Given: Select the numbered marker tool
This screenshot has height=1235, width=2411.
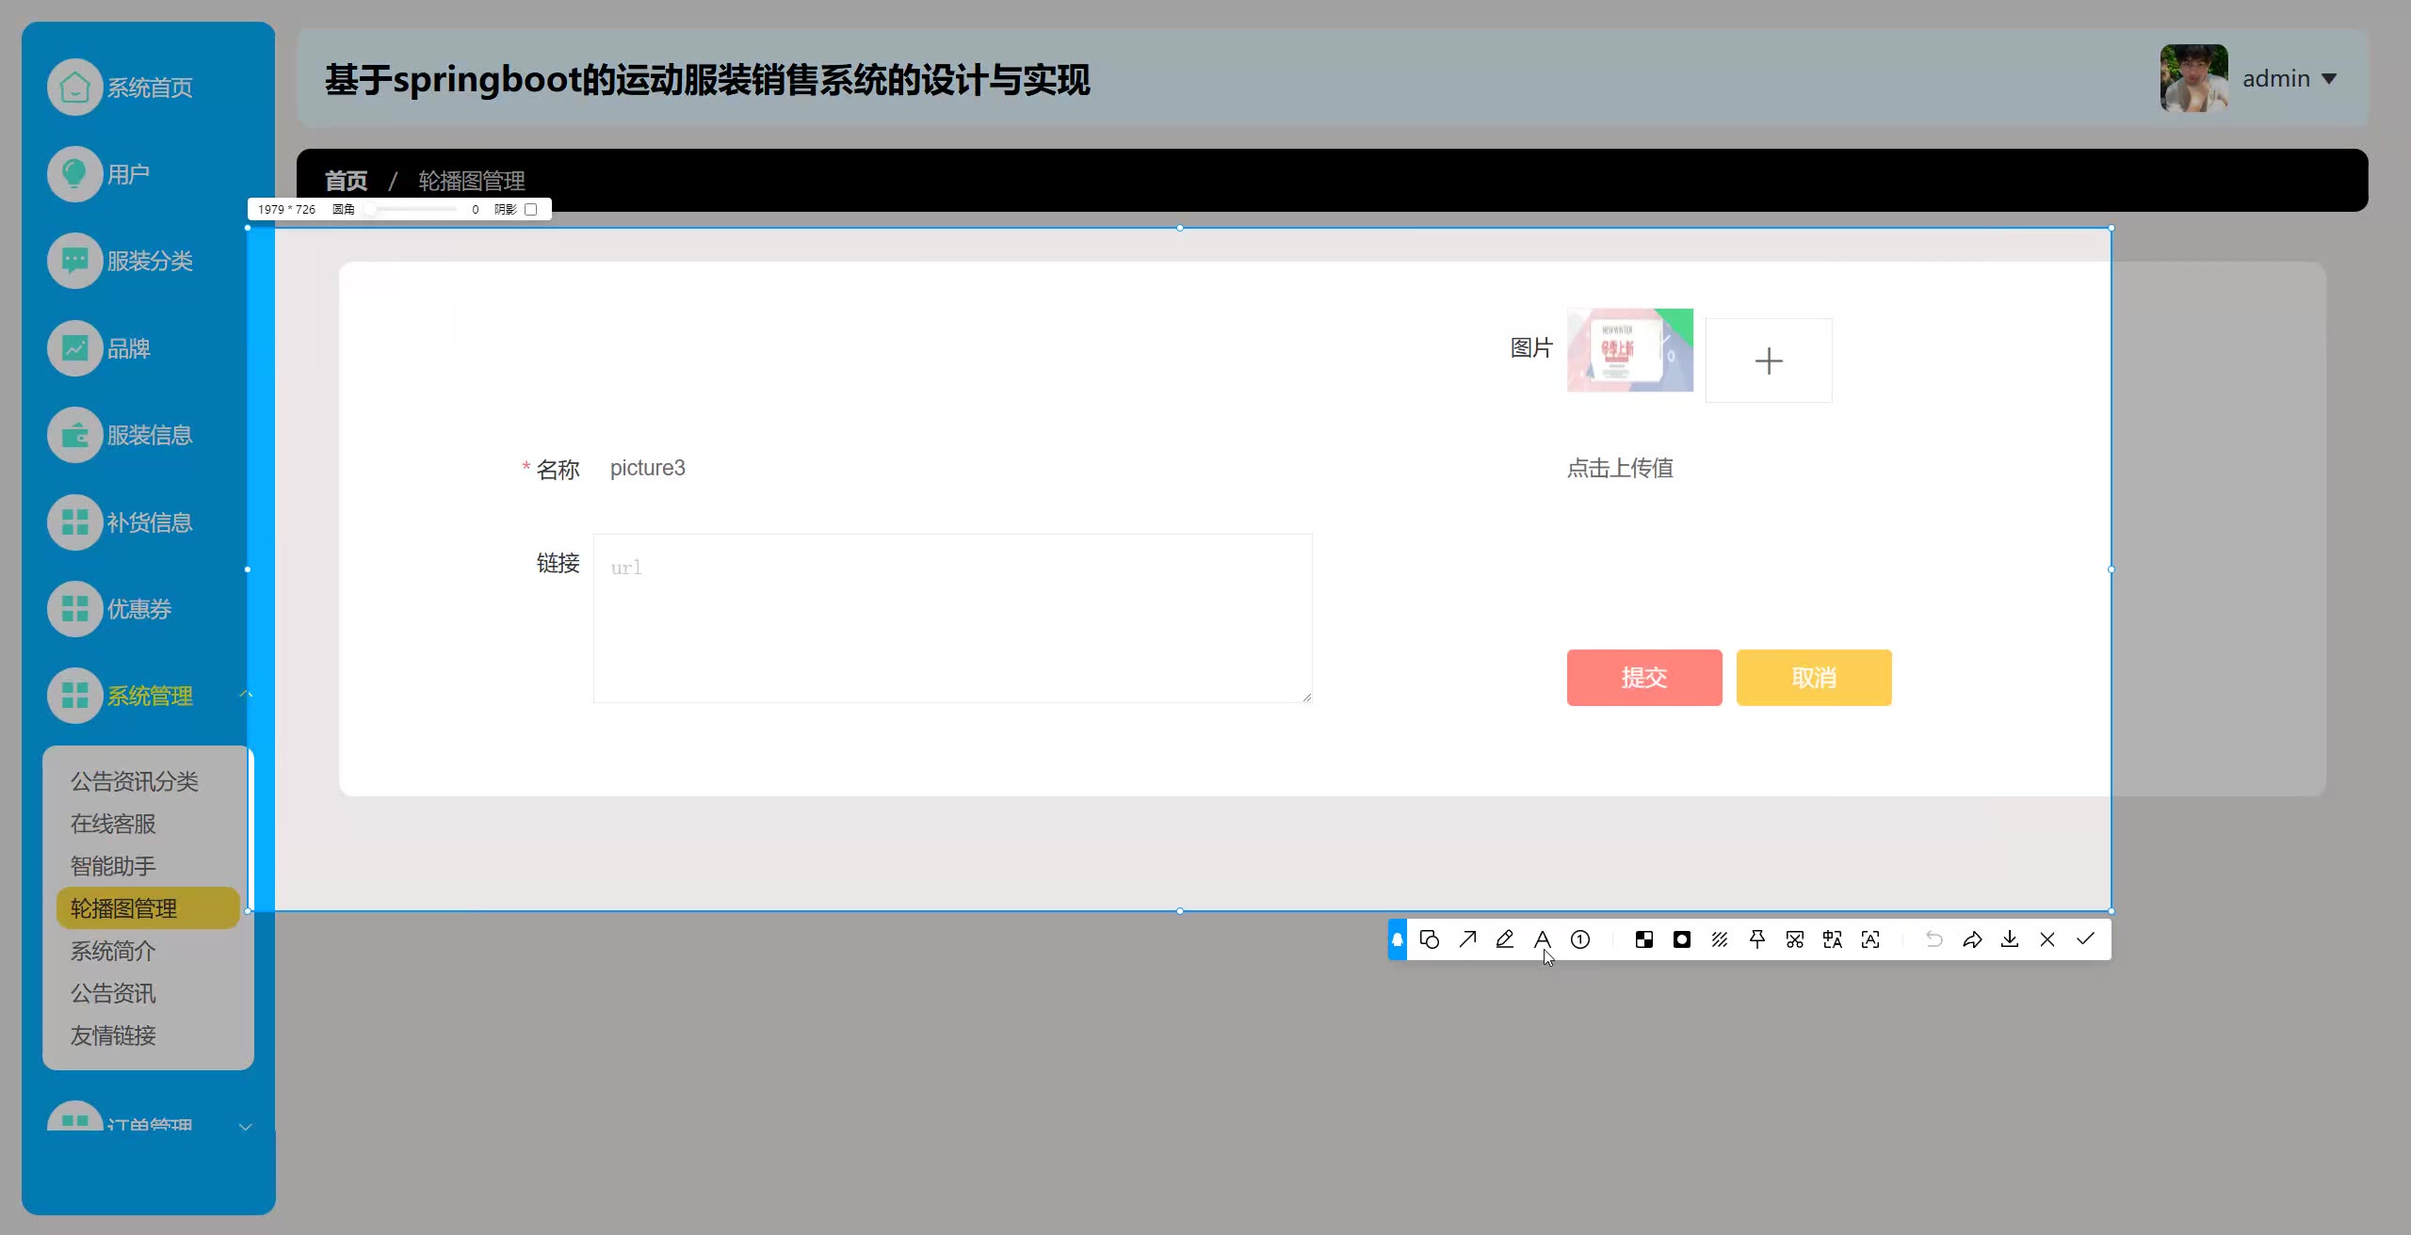Looking at the screenshot, I should click(x=1580, y=939).
